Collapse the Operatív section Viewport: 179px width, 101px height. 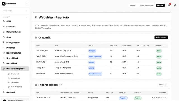point(26,17)
